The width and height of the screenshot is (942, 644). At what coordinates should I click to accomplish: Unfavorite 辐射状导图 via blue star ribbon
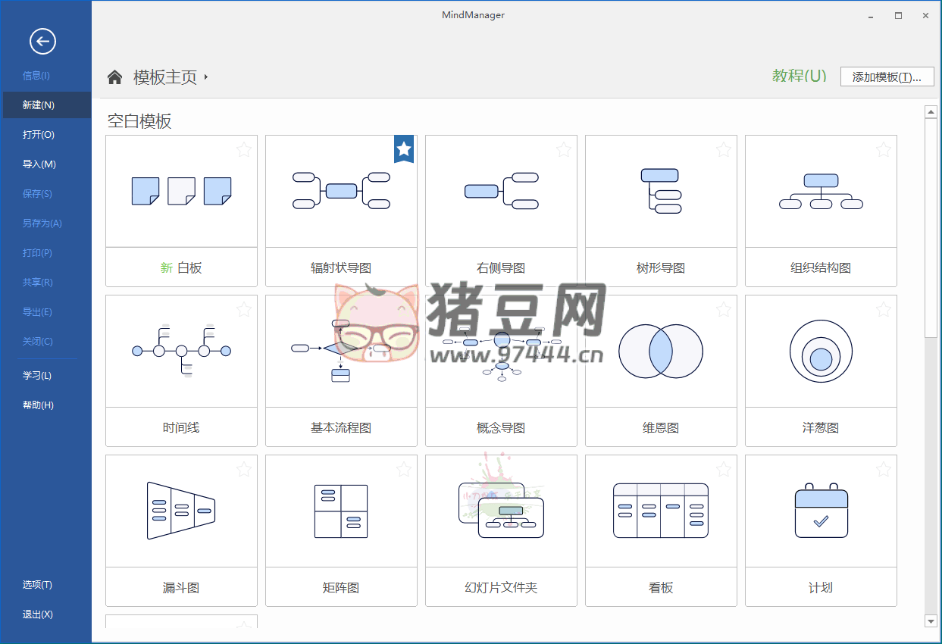pyautogui.click(x=404, y=149)
